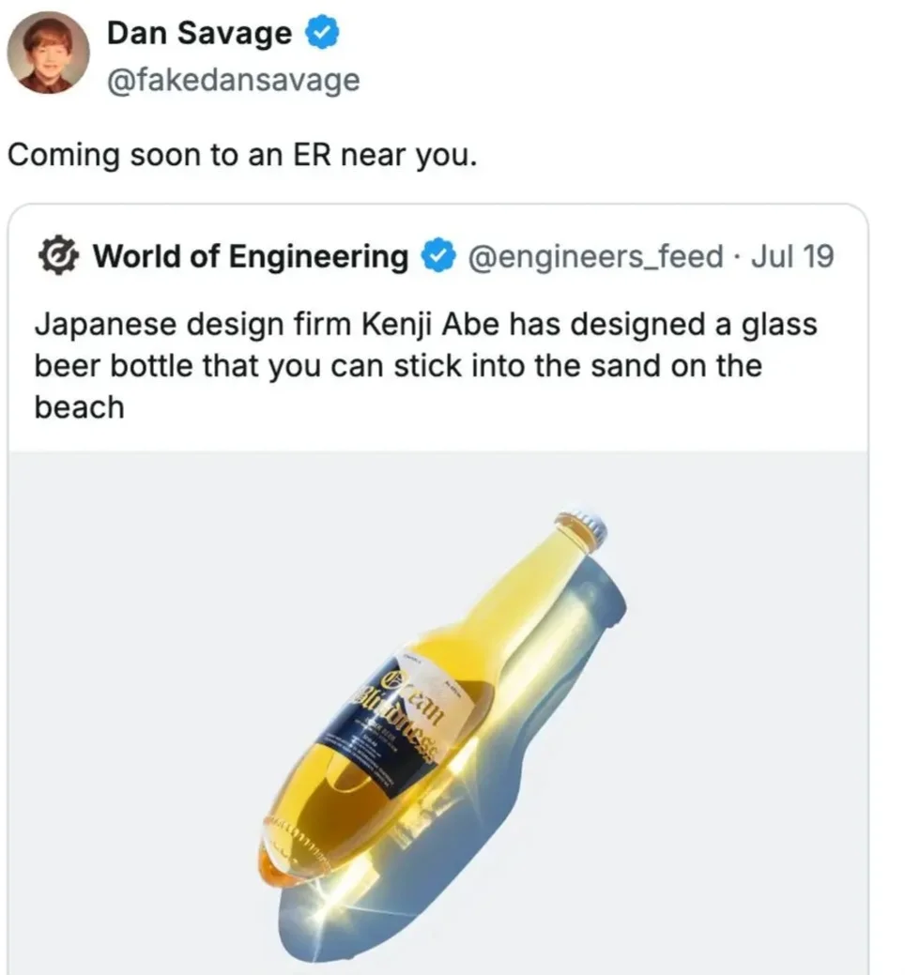Viewport: 905px width, 975px height.
Task: Open the @fakedansavage handle
Action: pyautogui.click(x=233, y=80)
